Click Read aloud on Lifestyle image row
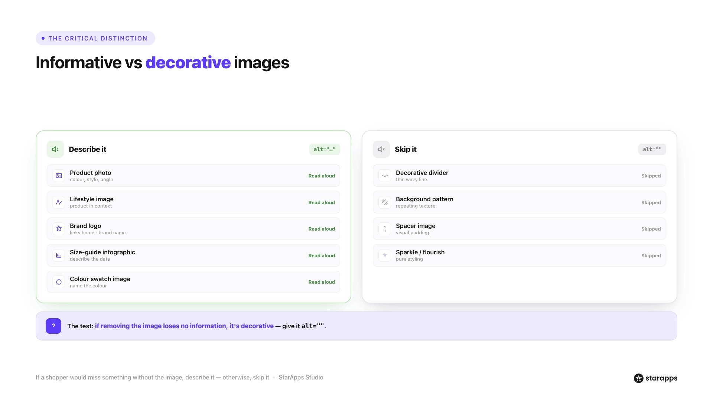 coord(322,203)
